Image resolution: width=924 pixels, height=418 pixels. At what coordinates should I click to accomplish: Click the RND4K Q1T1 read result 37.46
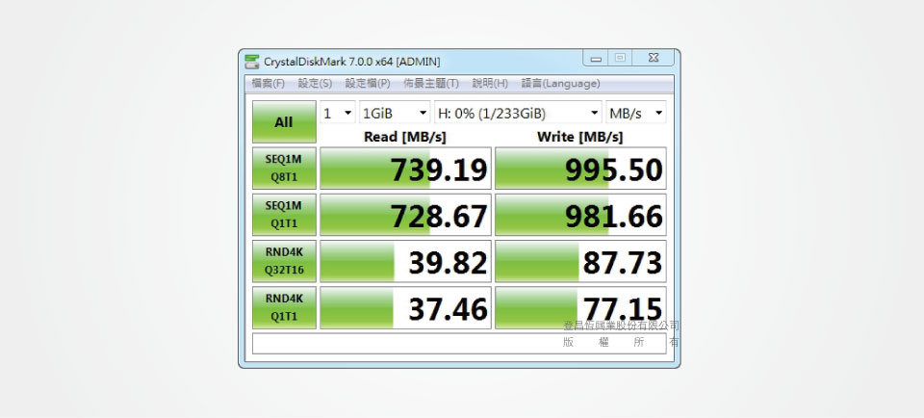click(405, 308)
